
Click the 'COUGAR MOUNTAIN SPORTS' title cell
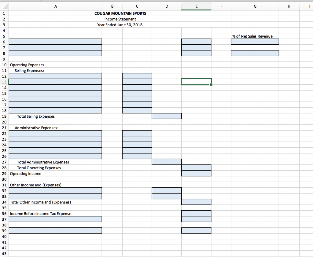[x=120, y=13]
